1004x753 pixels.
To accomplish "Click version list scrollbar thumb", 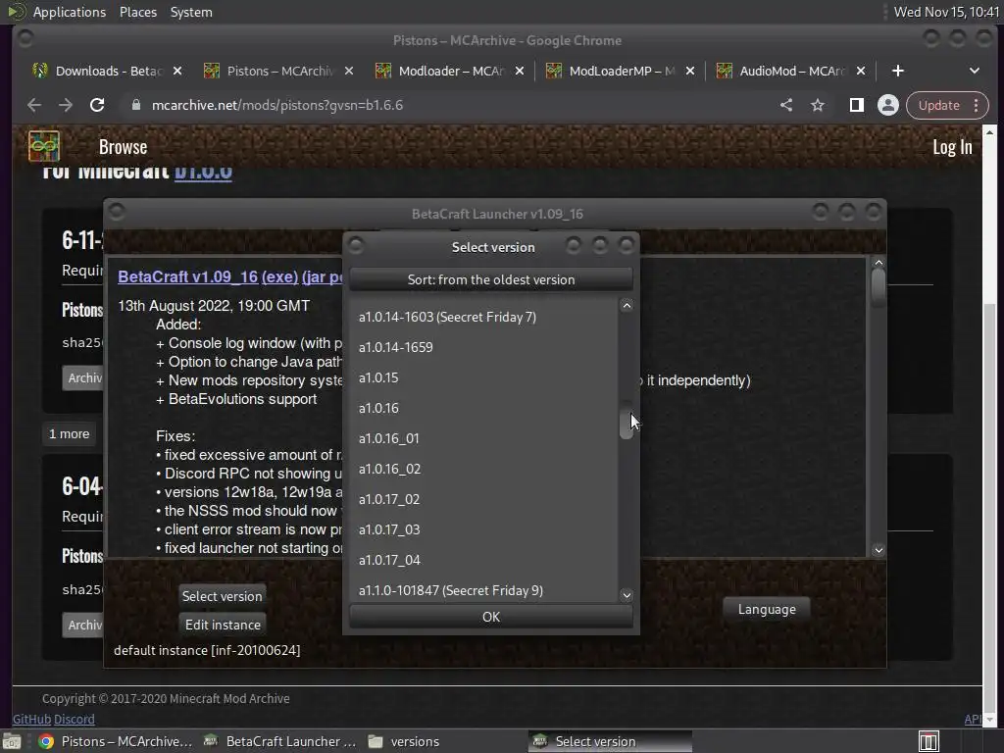I will tap(627, 421).
